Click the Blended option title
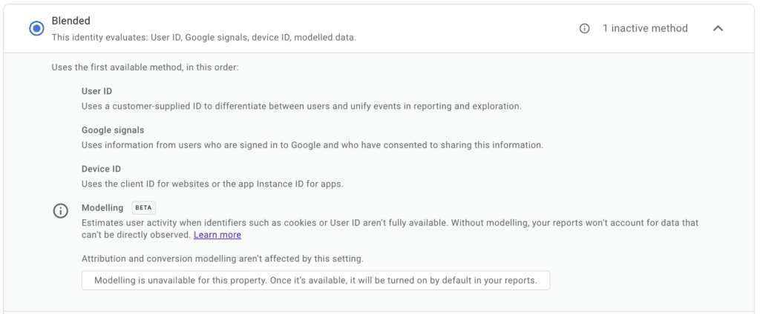 click(x=71, y=21)
